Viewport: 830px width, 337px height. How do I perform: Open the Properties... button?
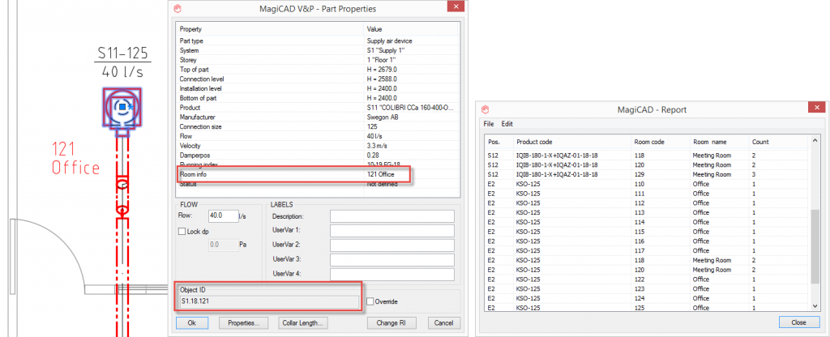tap(243, 322)
